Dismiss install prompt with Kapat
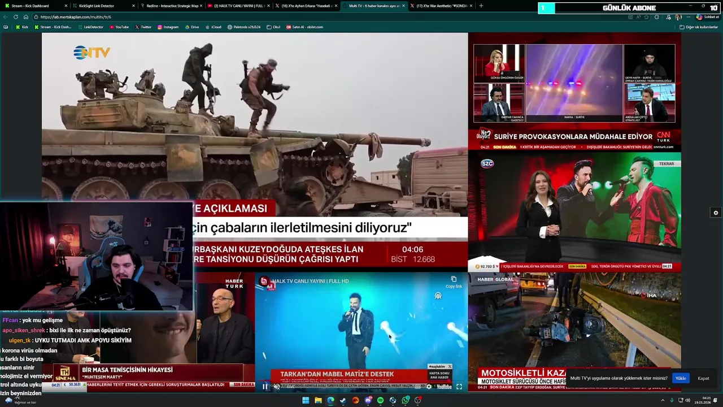Viewport: 723px width, 407px height. click(703, 378)
